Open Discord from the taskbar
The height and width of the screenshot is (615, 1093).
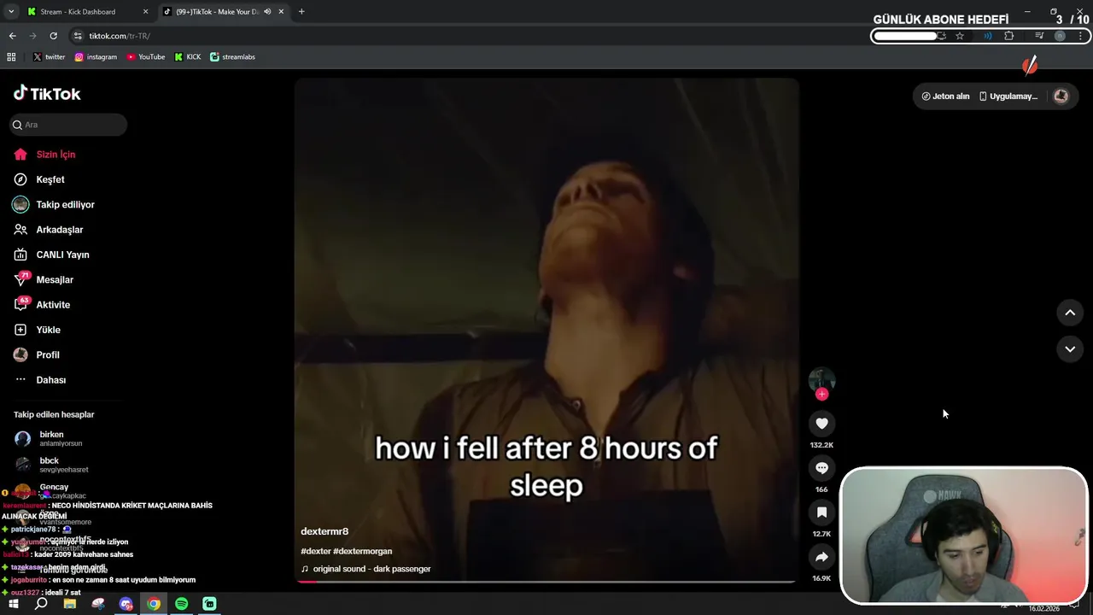[x=126, y=604]
